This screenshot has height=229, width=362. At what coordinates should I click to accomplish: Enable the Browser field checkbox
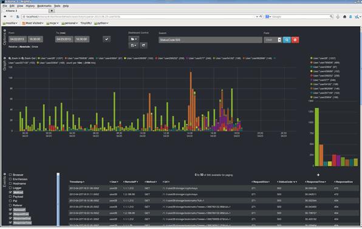point(10,175)
